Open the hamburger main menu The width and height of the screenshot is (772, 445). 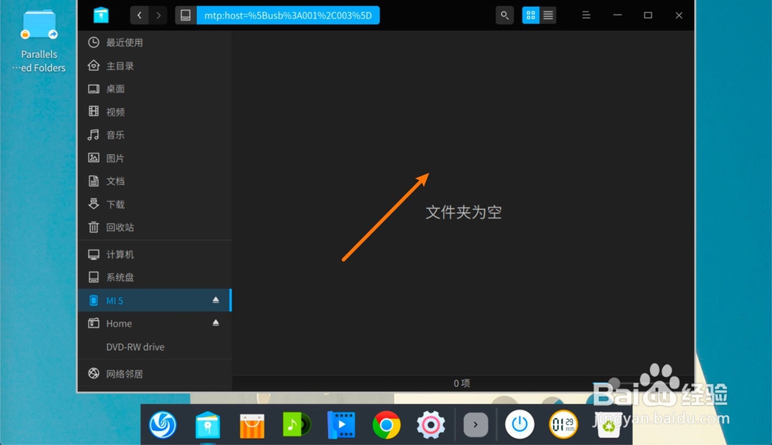click(x=586, y=15)
